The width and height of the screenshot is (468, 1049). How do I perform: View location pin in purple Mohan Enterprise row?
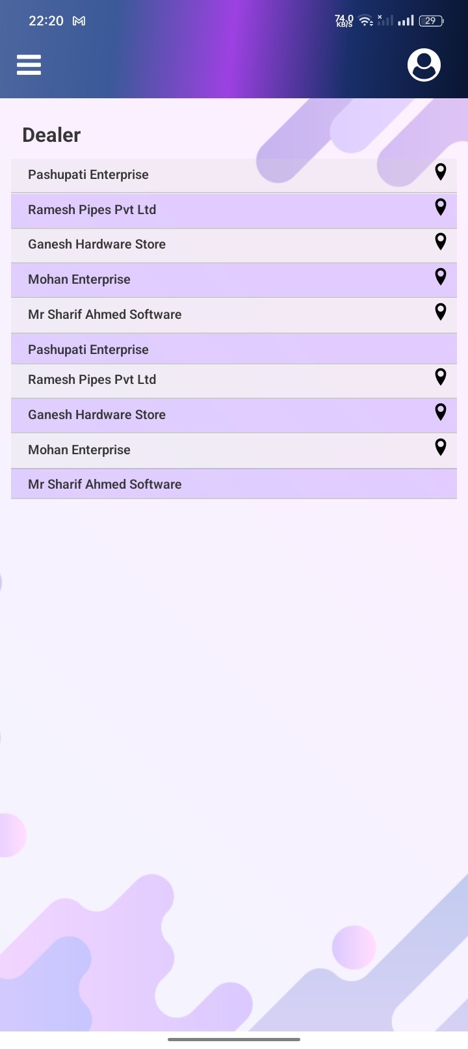point(440,277)
